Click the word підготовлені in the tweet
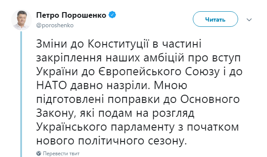The height and width of the screenshot is (157, 267). click(x=70, y=99)
